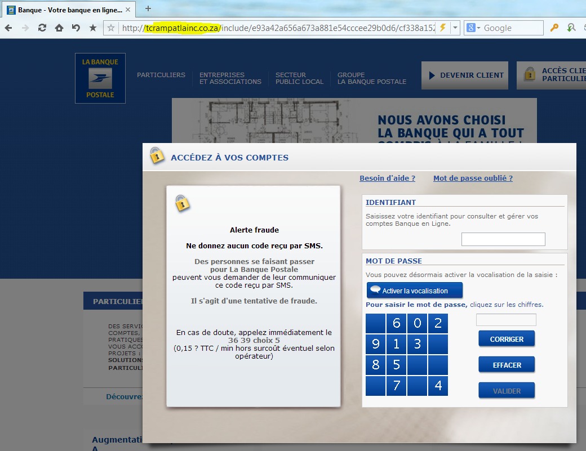Open Secteur Public Local menu
Viewport: 586px width, 451px height.
[299, 78]
